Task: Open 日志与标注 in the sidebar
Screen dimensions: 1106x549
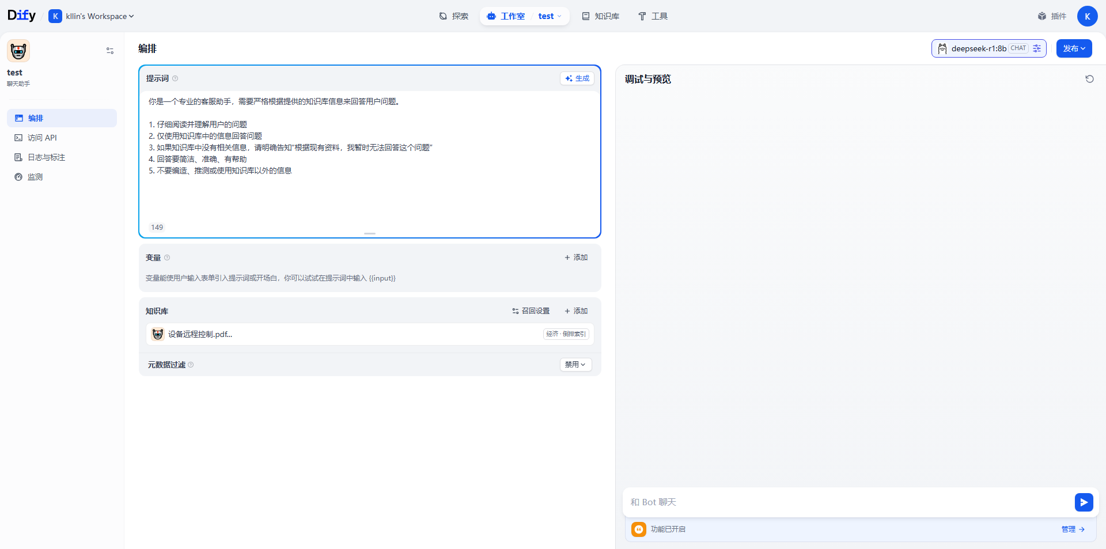Action: point(62,157)
